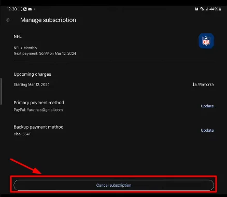The width and height of the screenshot is (227, 197).
Task: Tap the Upcoming charges heading
Action: [x=32, y=74]
